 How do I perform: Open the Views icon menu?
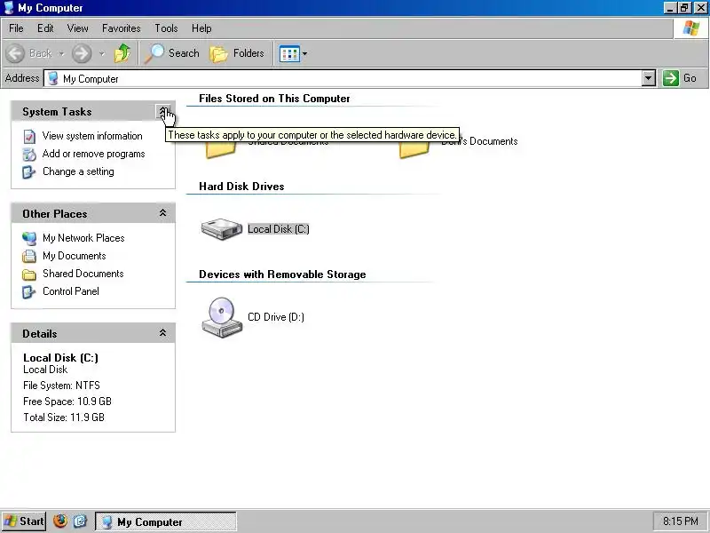[289, 54]
